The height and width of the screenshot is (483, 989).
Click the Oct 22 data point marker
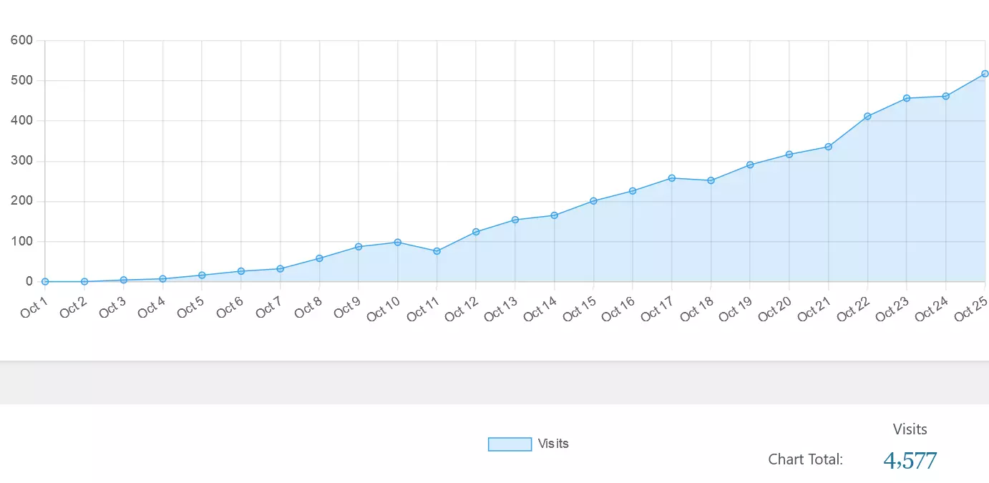tap(867, 116)
